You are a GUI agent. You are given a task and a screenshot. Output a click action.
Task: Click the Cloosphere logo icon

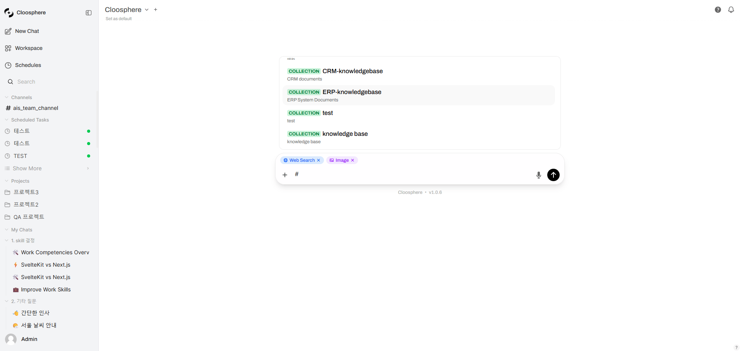pyautogui.click(x=9, y=13)
